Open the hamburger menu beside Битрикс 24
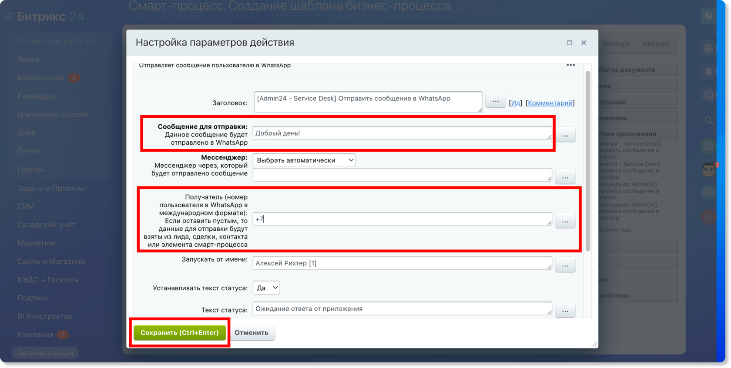731x368 pixels. point(8,17)
